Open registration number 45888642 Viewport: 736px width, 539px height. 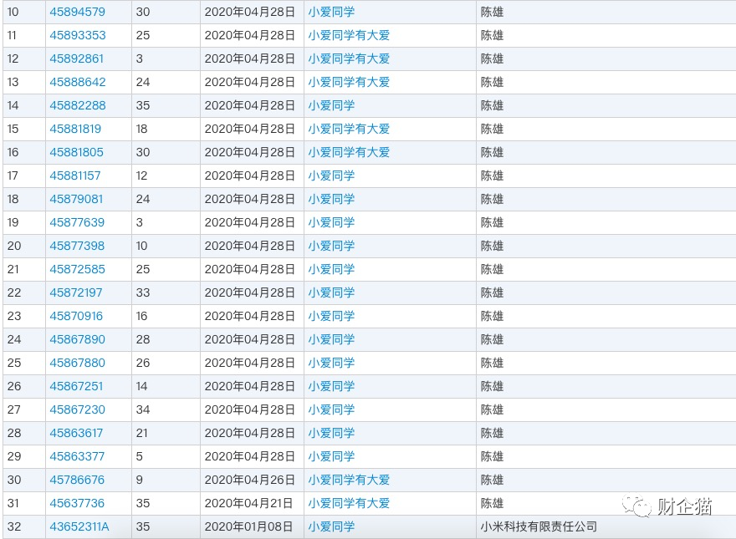click(x=78, y=82)
